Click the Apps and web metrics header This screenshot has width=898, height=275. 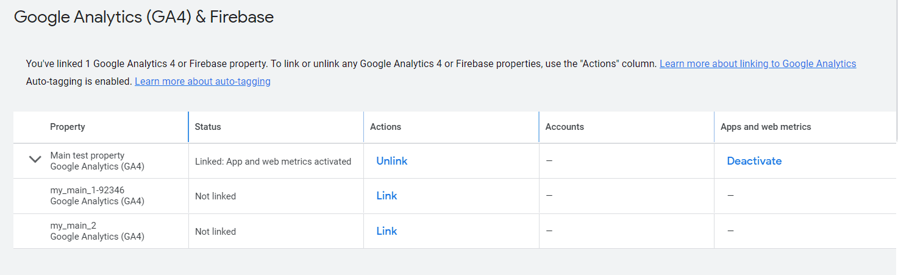pyautogui.click(x=766, y=127)
